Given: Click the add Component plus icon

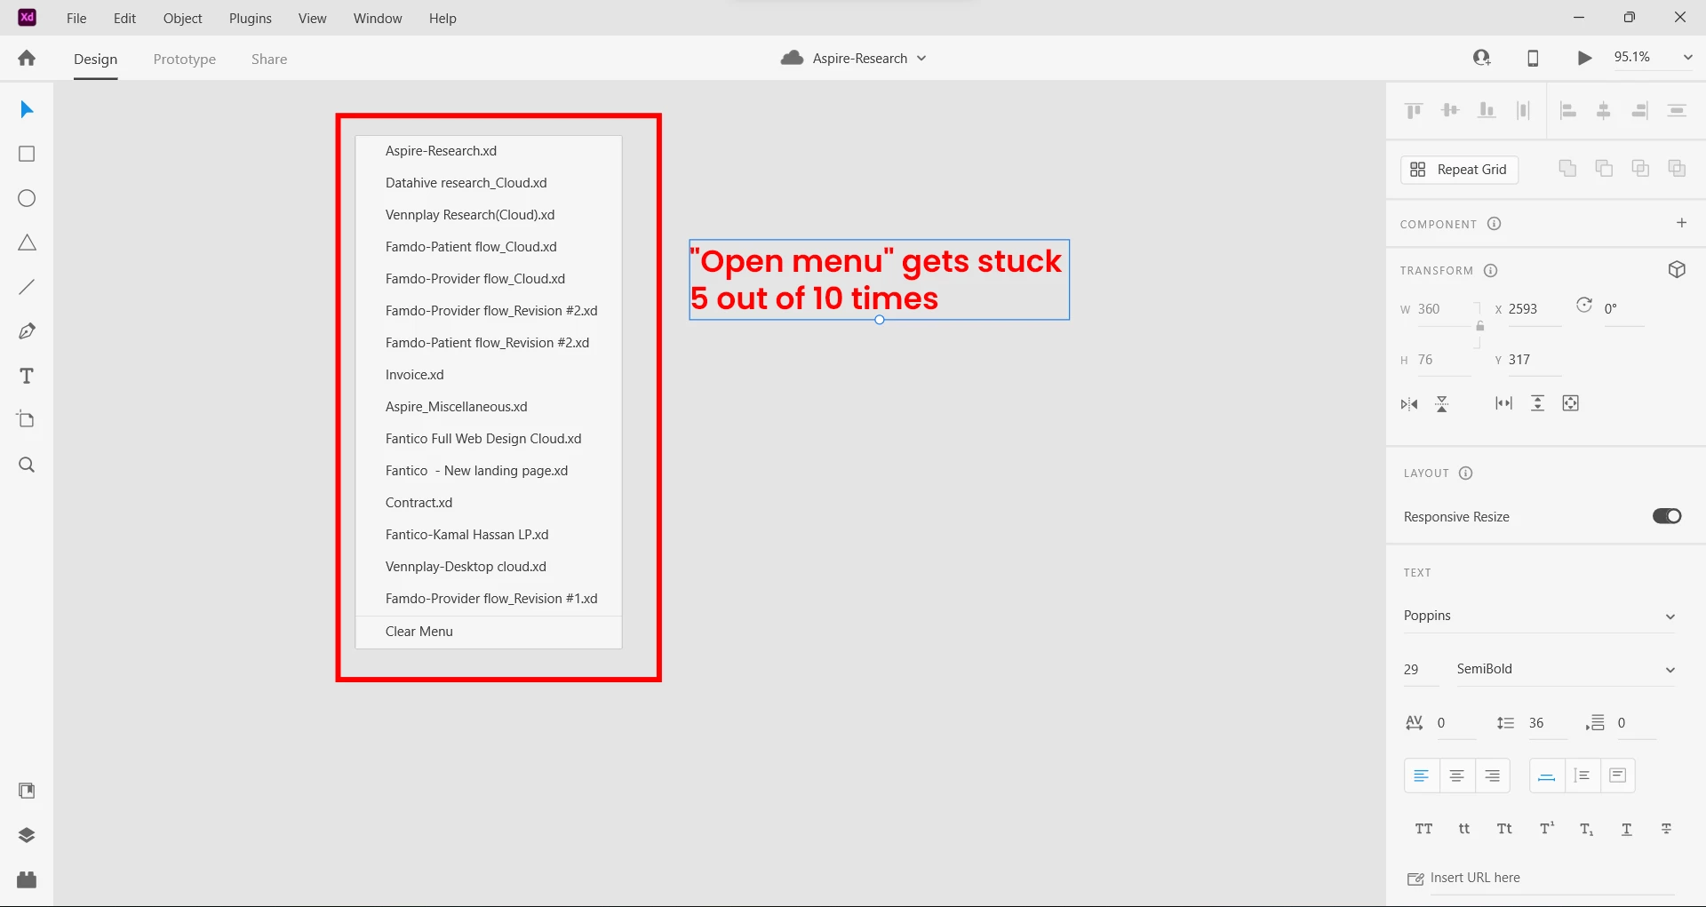Looking at the screenshot, I should tap(1681, 223).
